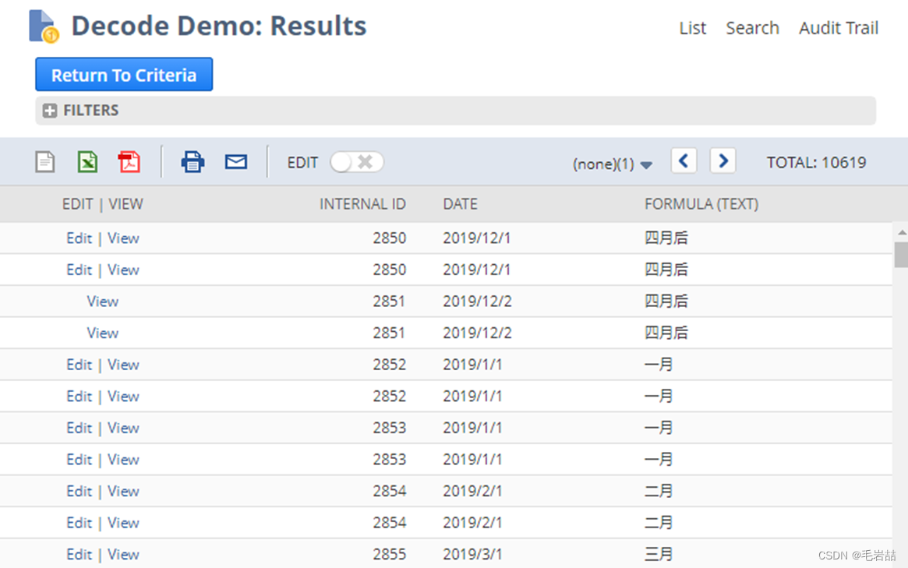Expand the FILTERS section
Screen dimensions: 908x568
pos(50,111)
